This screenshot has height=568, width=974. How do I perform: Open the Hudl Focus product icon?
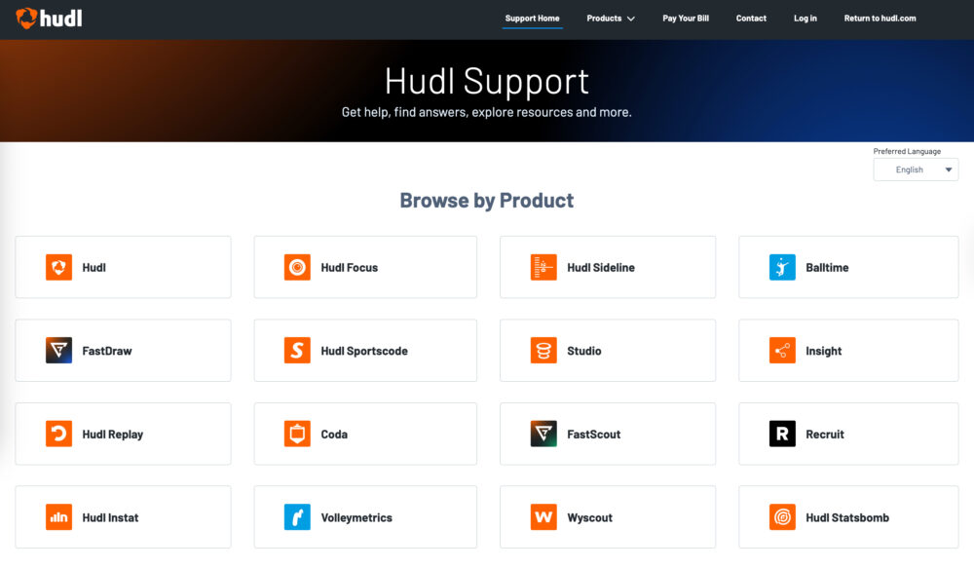tap(297, 267)
